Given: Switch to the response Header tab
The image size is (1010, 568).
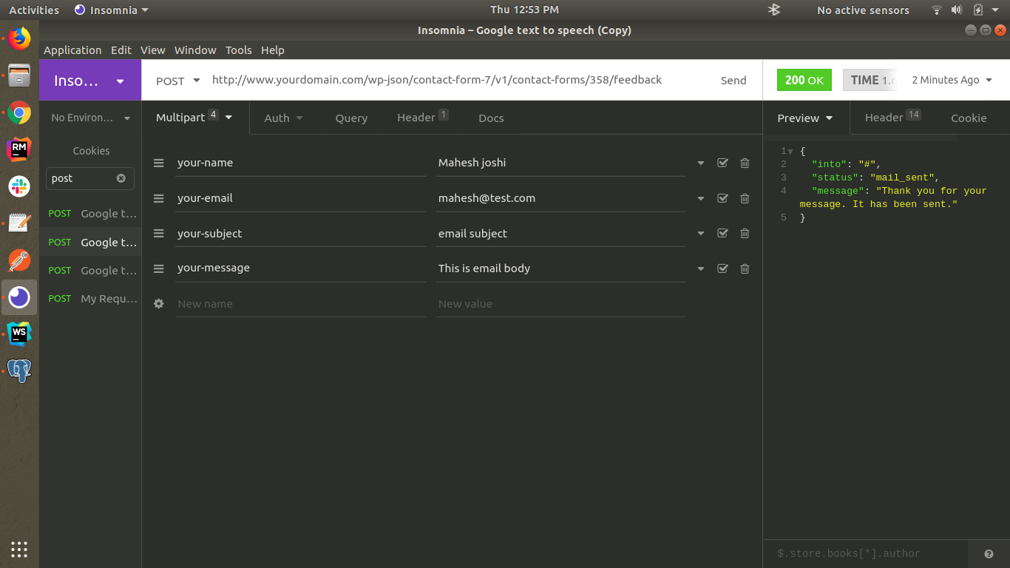Looking at the screenshot, I should pyautogui.click(x=892, y=118).
